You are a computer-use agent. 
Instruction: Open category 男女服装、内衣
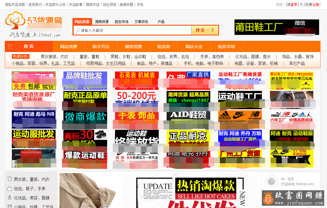click(54, 57)
